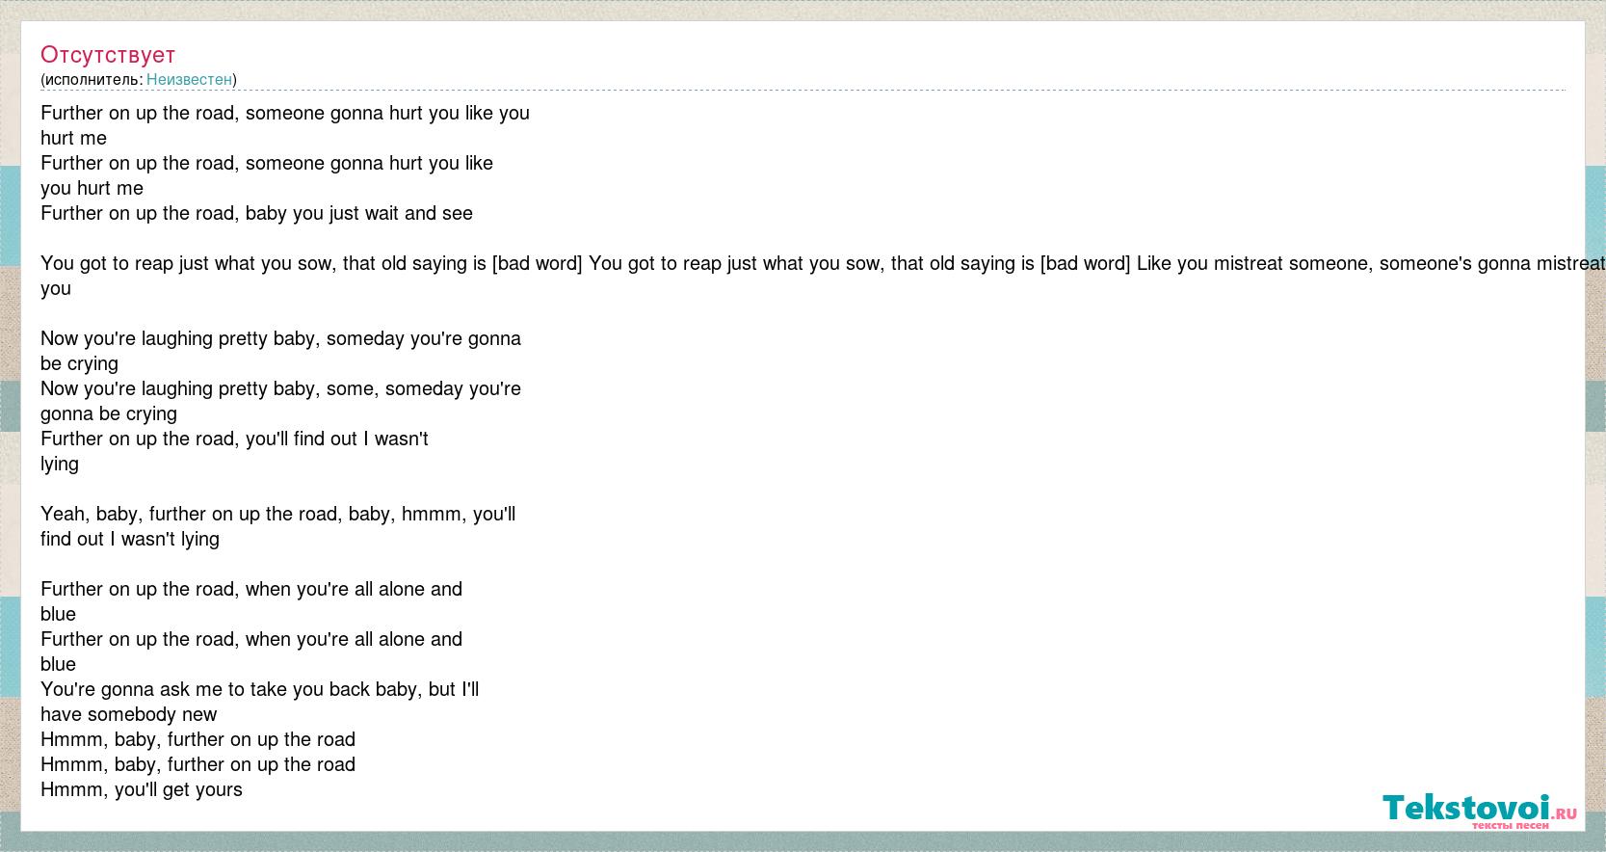Click the lyric line "hurt me"
1606x852 pixels.
73,138
